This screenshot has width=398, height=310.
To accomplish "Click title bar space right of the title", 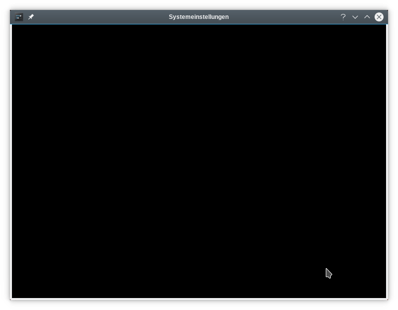I will [284, 17].
